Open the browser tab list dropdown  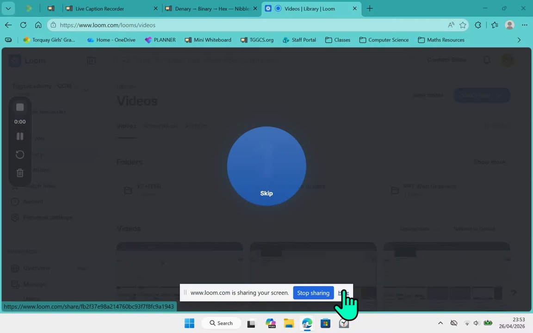tap(8, 8)
